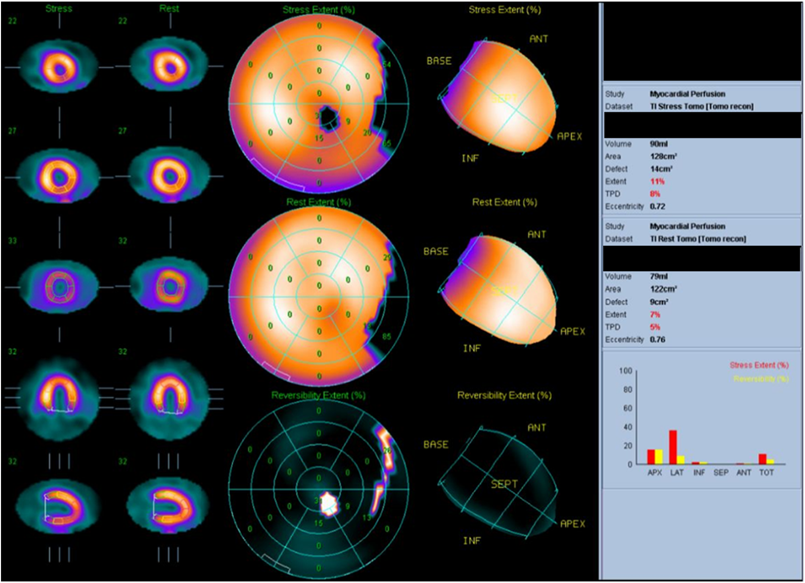Select the bottom-row Stress horizontal long-axis slice
The width and height of the screenshot is (805, 583).
(59, 507)
